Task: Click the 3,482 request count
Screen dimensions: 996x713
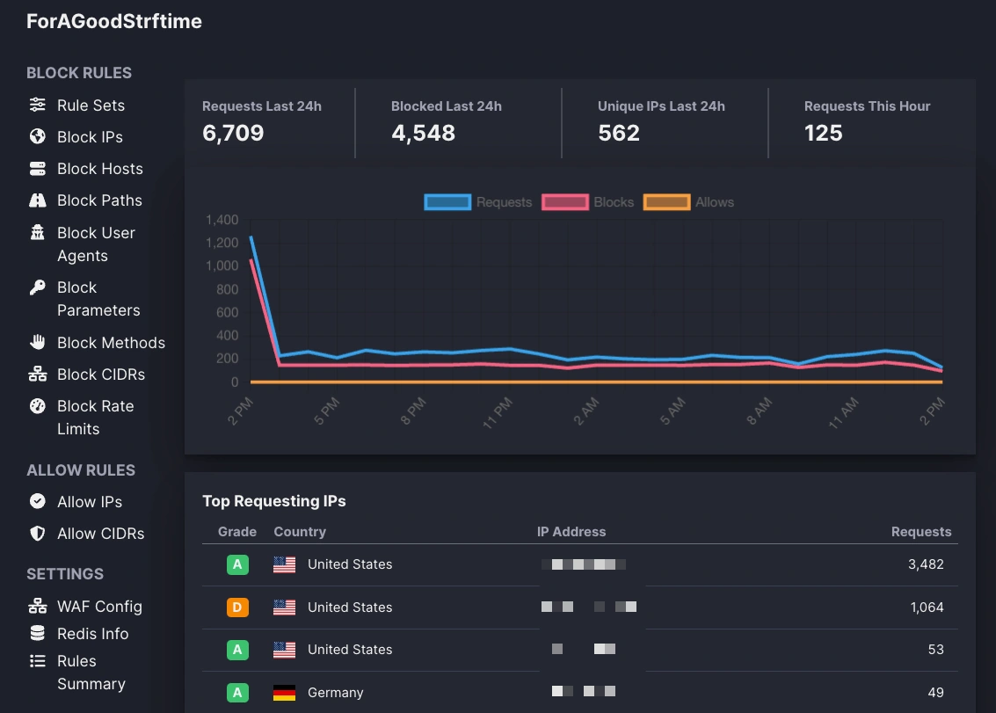Action: (x=927, y=564)
